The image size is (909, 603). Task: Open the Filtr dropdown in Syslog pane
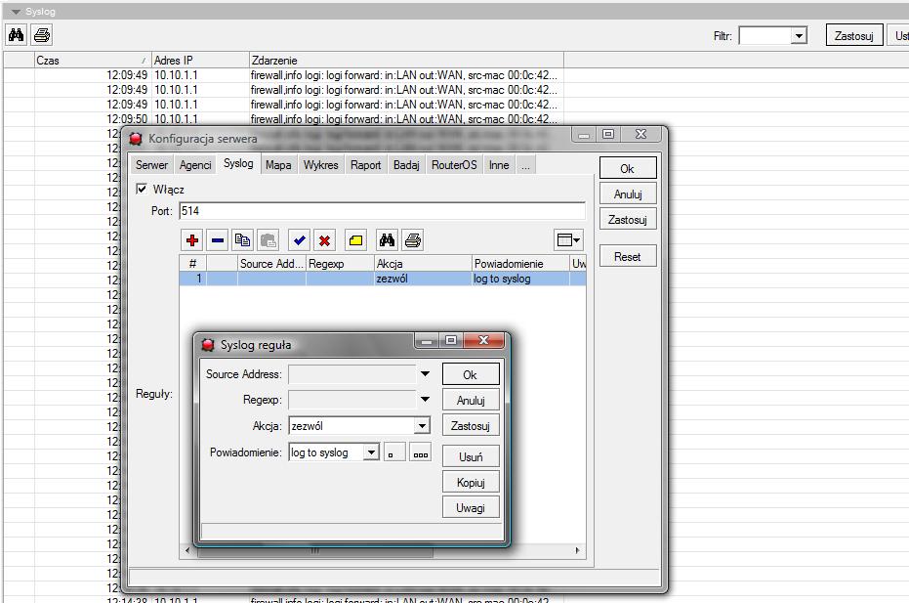(799, 36)
